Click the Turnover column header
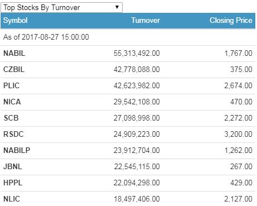The width and height of the screenshot is (257, 206). pos(146,21)
